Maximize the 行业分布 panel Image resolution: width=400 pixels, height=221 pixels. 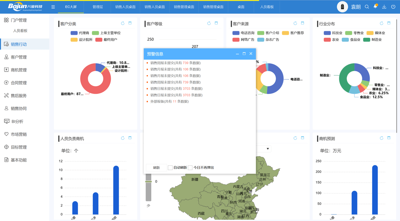coord(388,23)
